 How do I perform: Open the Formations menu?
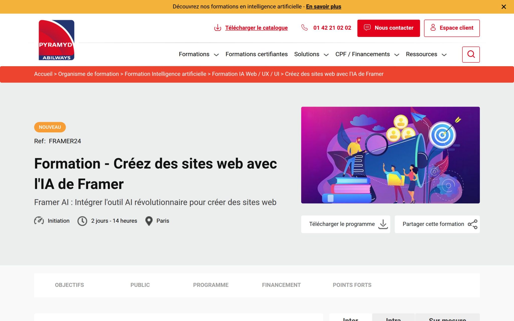tap(194, 54)
